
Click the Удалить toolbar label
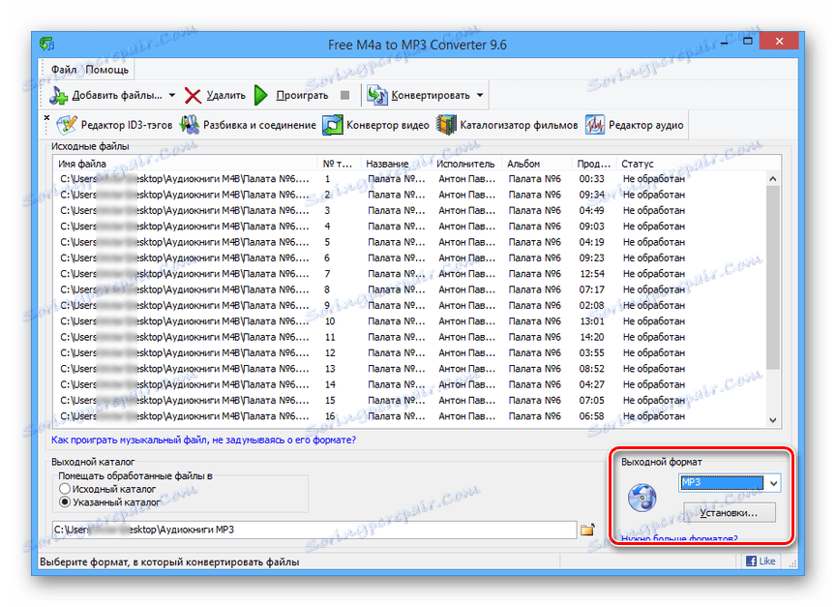pos(226,96)
